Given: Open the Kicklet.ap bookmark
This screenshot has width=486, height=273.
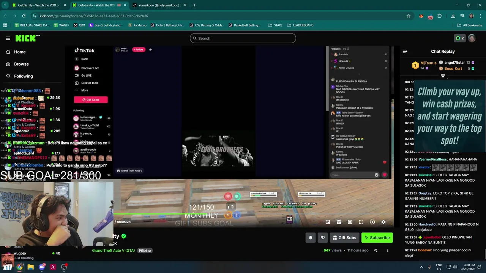Looking at the screenshot, I should [137, 25].
